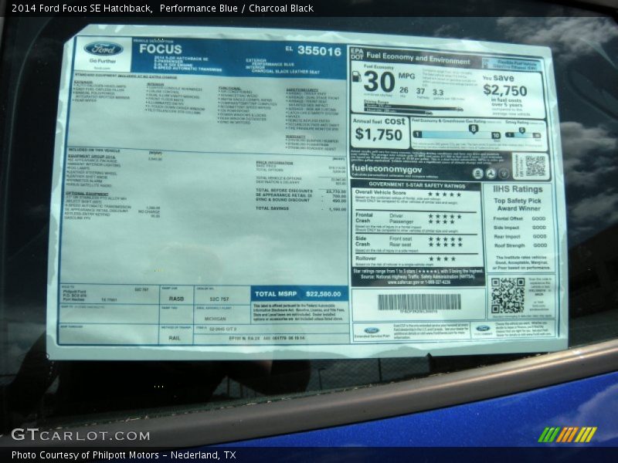Click the 52C 757 dealer number in the box next to RASB
Viewport: 618px width, 463px height.
(219, 299)
